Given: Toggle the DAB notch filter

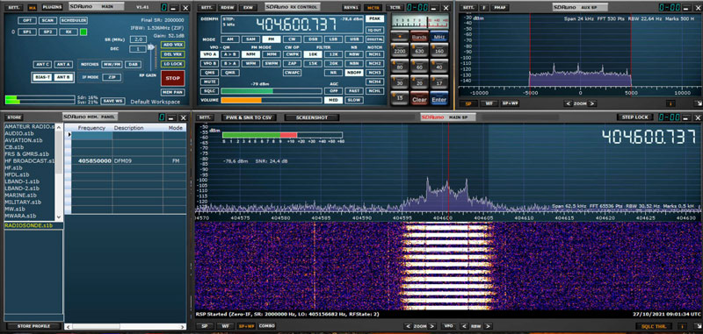Looking at the screenshot, I should click(x=134, y=64).
